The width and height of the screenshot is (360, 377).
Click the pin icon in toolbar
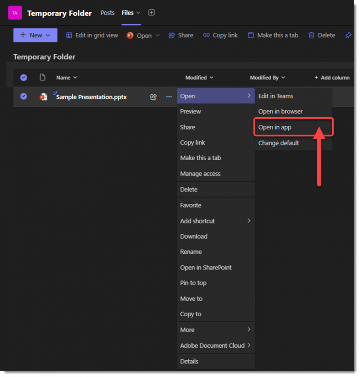tap(348, 35)
